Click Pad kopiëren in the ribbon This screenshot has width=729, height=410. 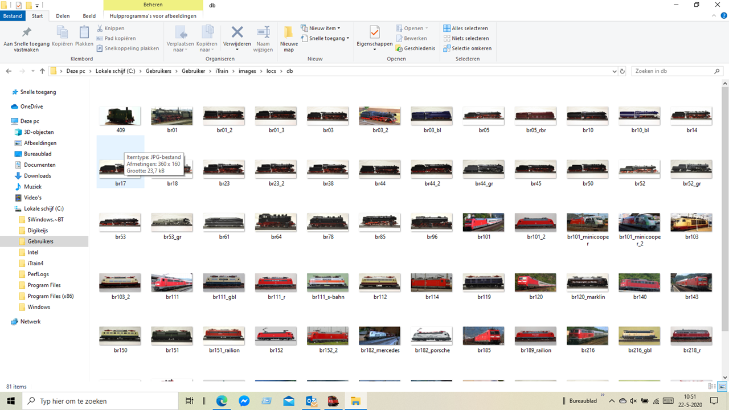[116, 38]
